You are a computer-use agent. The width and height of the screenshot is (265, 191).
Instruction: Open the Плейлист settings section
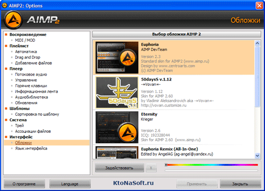tap(19, 46)
